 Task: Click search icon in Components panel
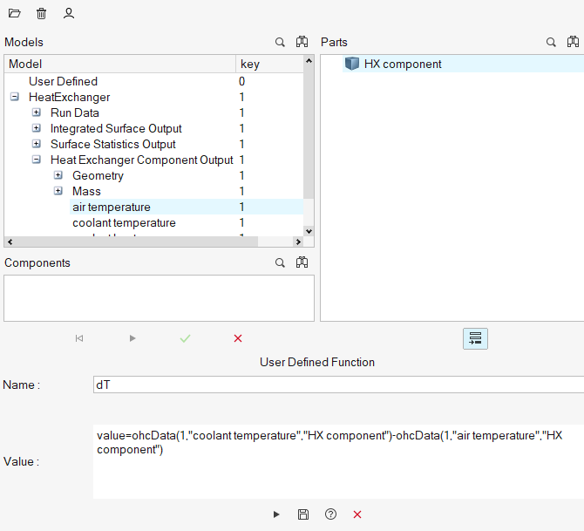[280, 262]
